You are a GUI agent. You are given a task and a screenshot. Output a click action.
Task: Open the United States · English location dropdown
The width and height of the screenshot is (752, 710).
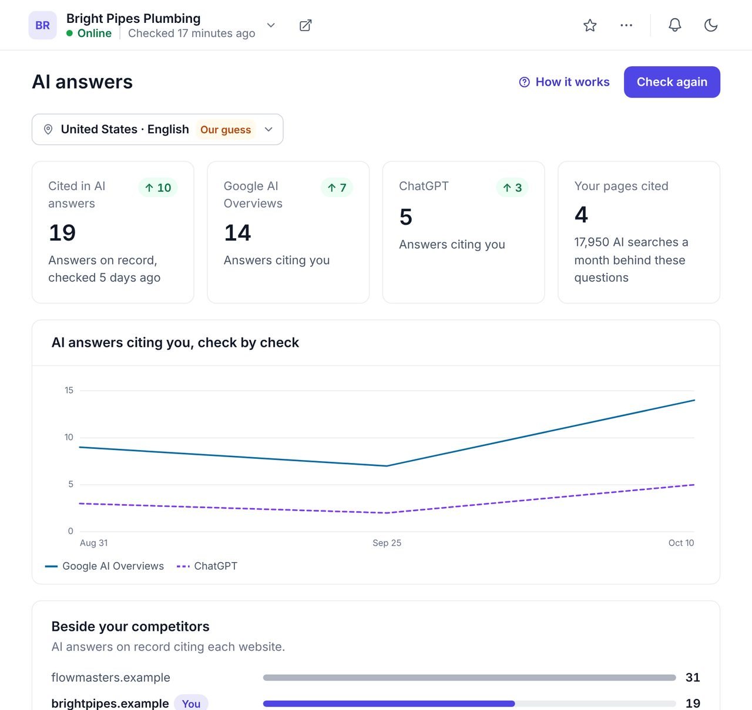click(157, 129)
